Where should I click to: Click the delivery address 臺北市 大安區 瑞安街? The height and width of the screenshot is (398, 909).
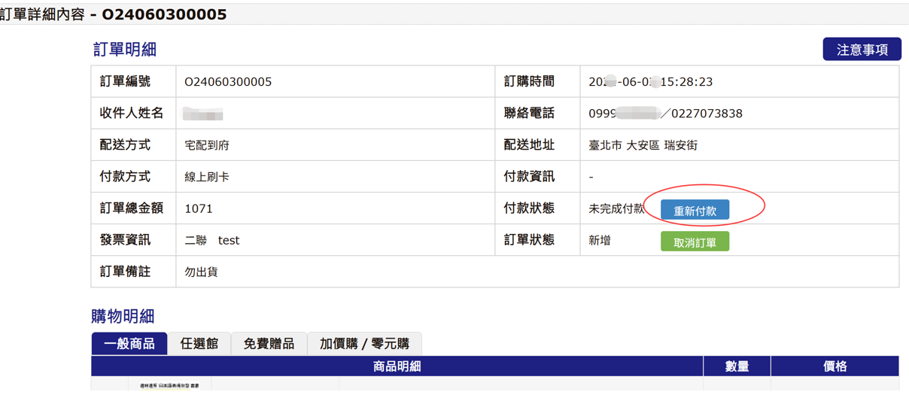point(643,145)
